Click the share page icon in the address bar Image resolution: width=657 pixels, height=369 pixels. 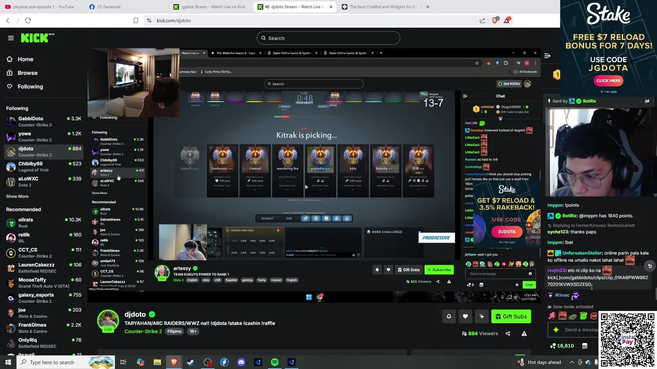[x=482, y=20]
